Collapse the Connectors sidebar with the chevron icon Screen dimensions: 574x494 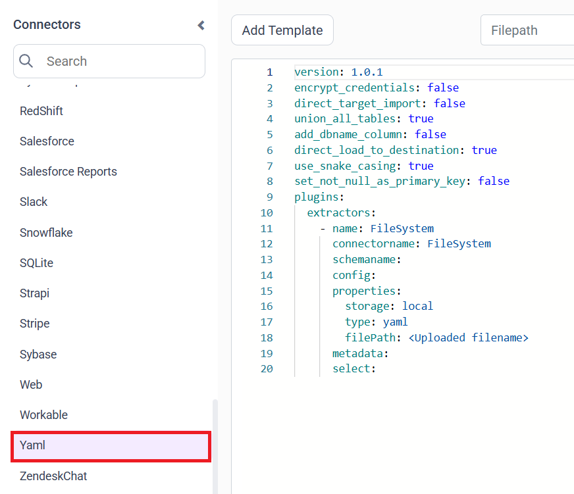tap(201, 25)
